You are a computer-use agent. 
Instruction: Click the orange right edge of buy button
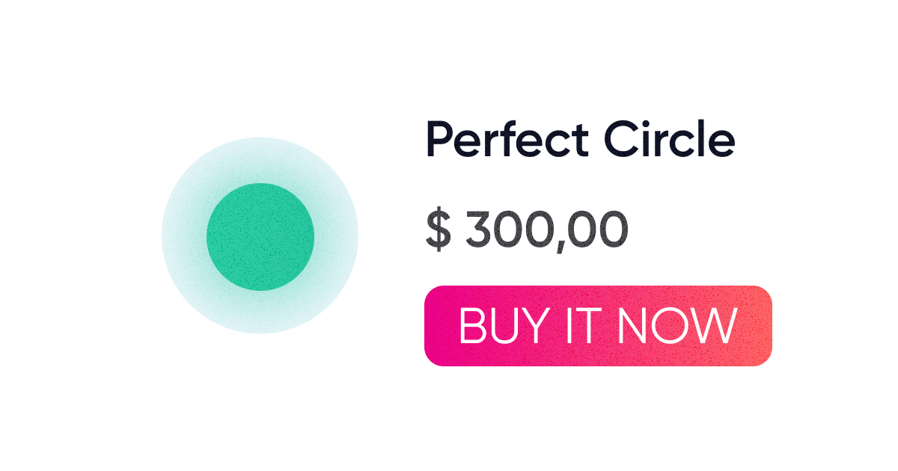click(762, 326)
